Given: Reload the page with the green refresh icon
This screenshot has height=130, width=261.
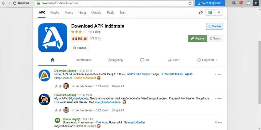Looking at the screenshot, I should [15, 3].
